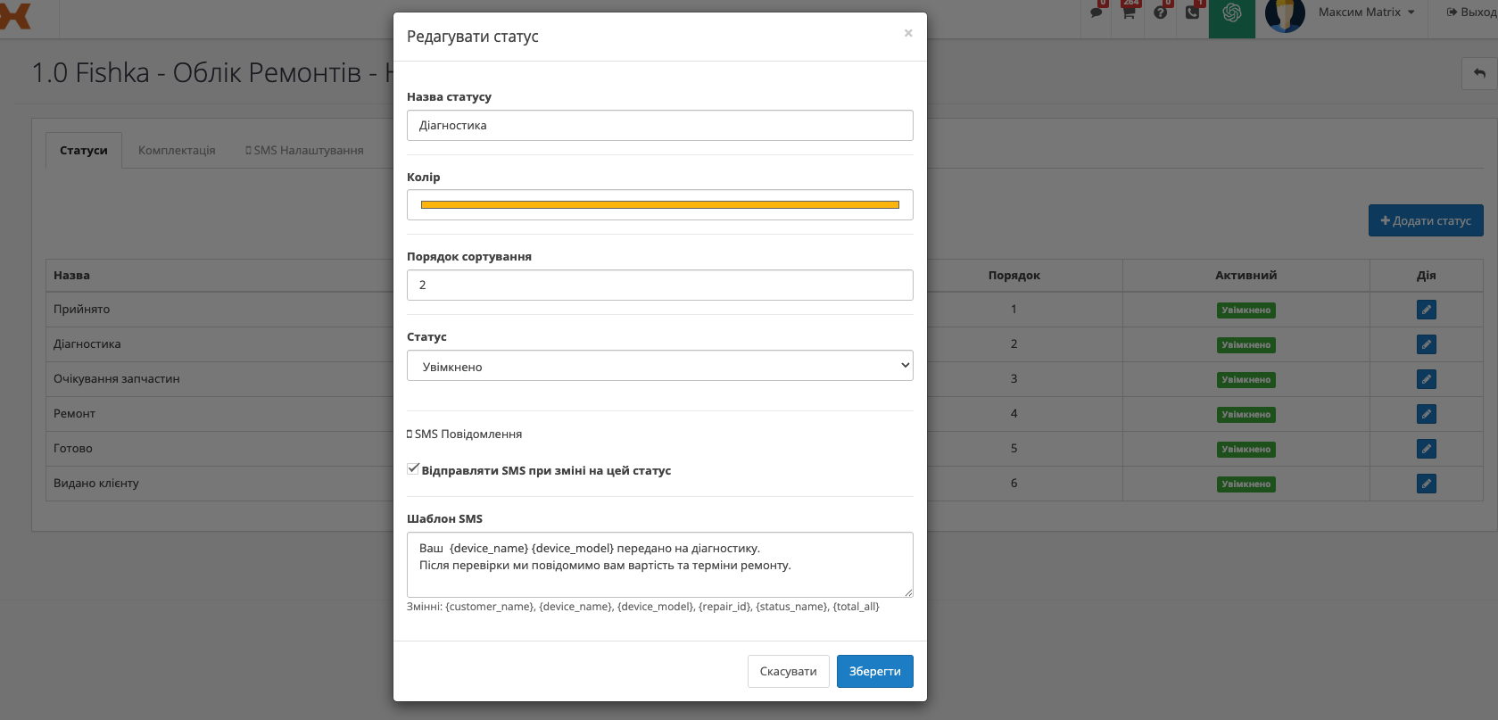Edit the Прийнято status row
Image resolution: width=1498 pixels, height=720 pixels.
tap(1427, 310)
